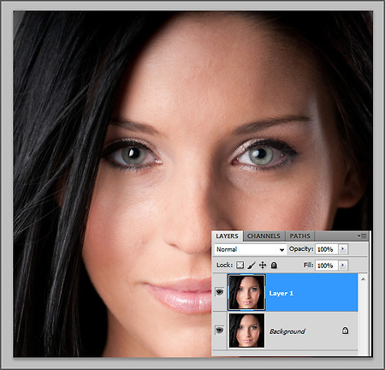Switch to the Paths tab
The width and height of the screenshot is (385, 370).
(299, 236)
